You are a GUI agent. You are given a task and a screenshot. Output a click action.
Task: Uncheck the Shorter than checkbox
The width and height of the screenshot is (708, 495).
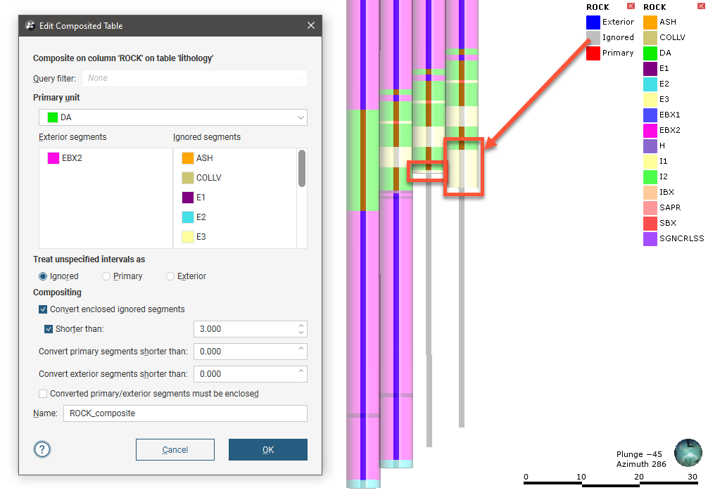[x=49, y=329]
